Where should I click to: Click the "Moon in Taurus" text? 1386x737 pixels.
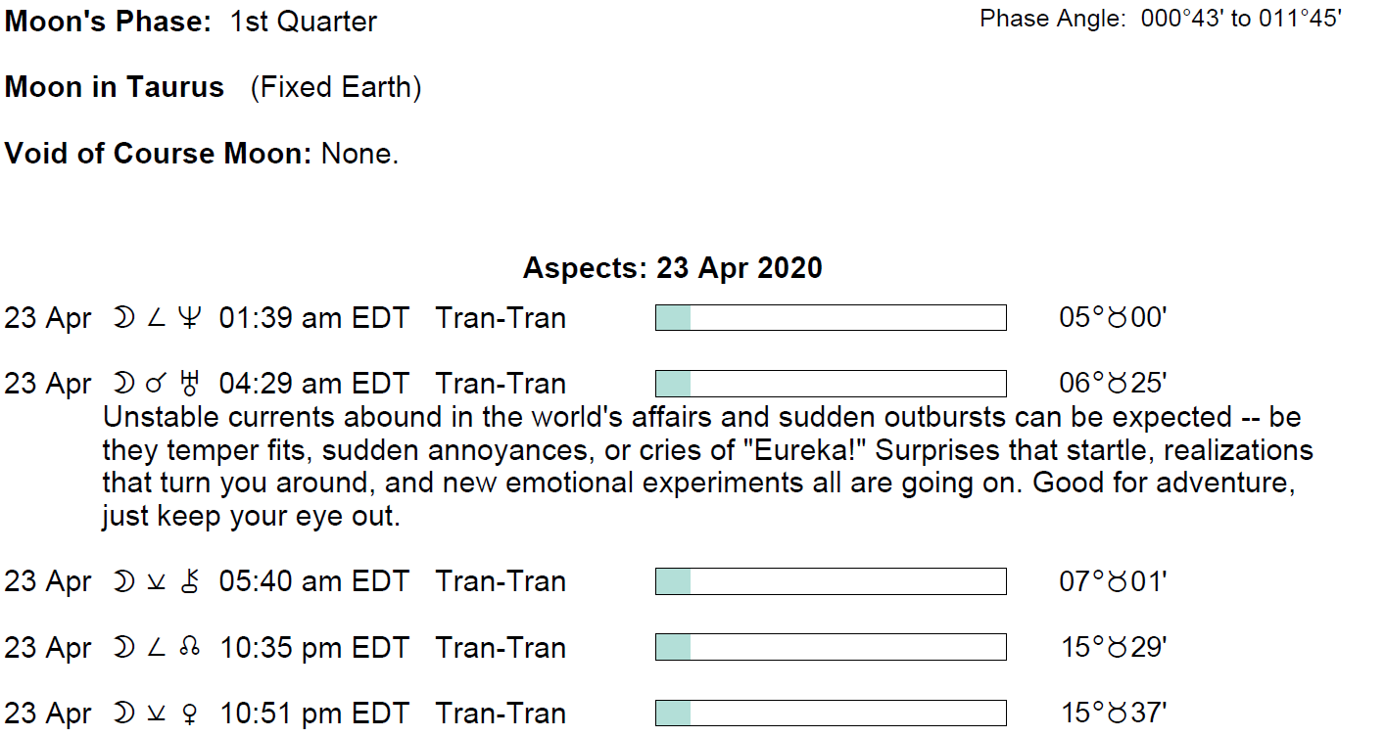pos(115,87)
